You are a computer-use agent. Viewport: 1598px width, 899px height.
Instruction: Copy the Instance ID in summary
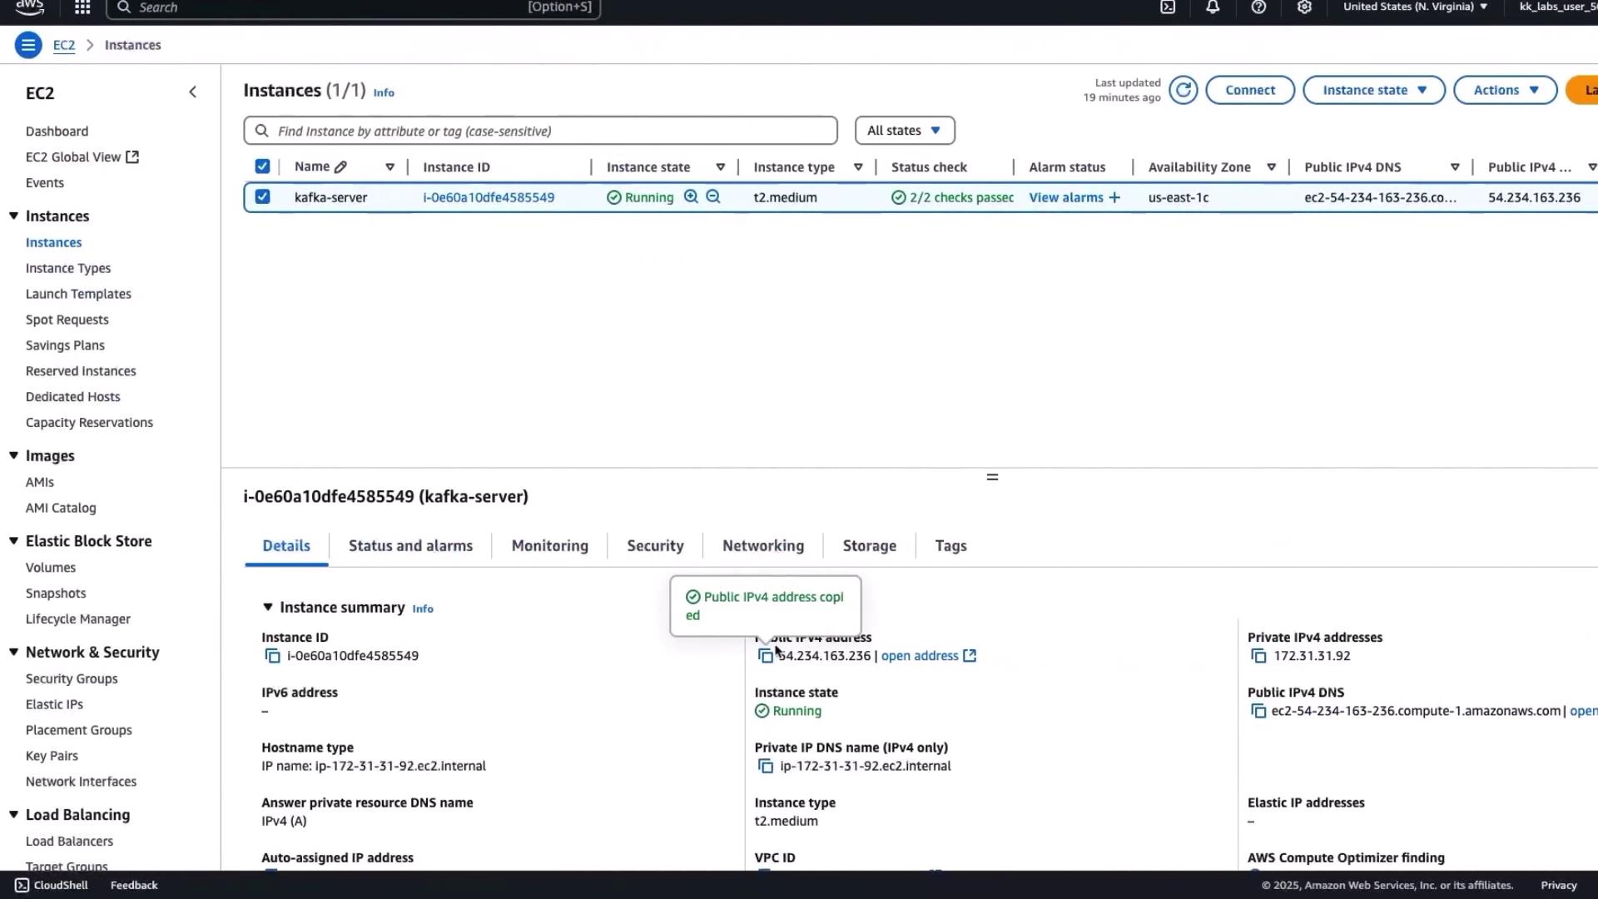click(x=272, y=656)
